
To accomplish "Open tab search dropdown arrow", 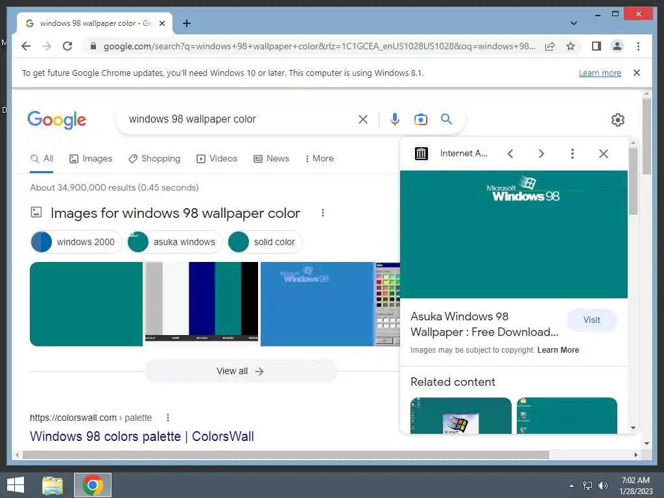I will pyautogui.click(x=573, y=23).
